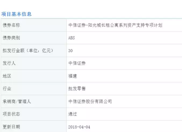Select the 债券类别 label
Screen dimensions: 182x132
(x=11, y=38)
